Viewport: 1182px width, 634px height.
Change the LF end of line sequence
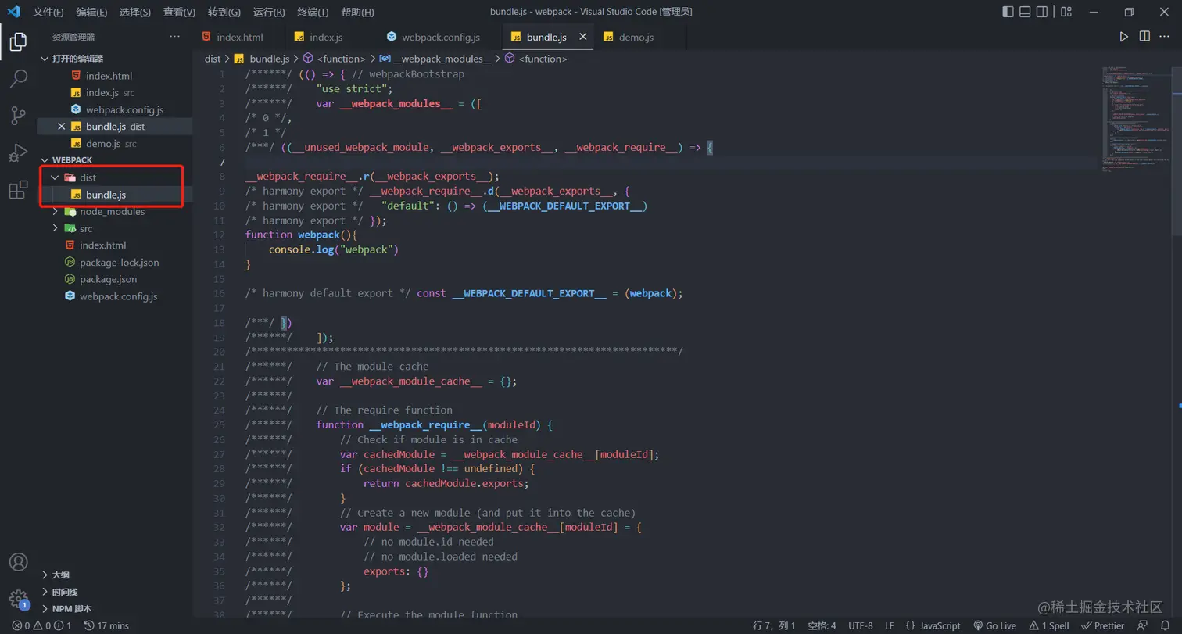890,626
